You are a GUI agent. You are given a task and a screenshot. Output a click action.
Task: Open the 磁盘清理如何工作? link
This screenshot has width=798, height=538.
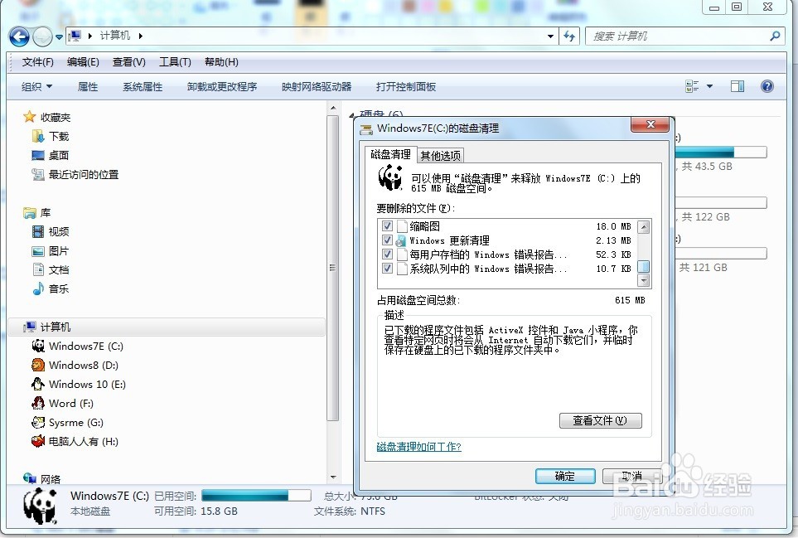[x=418, y=447]
